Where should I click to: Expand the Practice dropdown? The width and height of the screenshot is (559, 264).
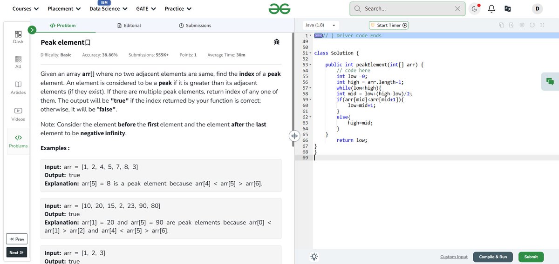(178, 8)
